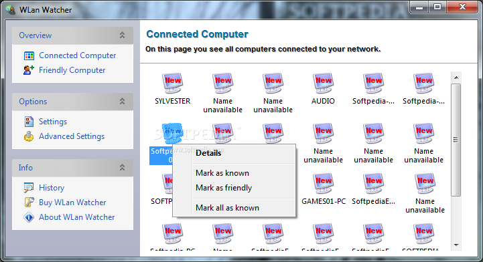This screenshot has height=262, width=483.
Task: Open the Connected Computer link
Action: (x=77, y=55)
